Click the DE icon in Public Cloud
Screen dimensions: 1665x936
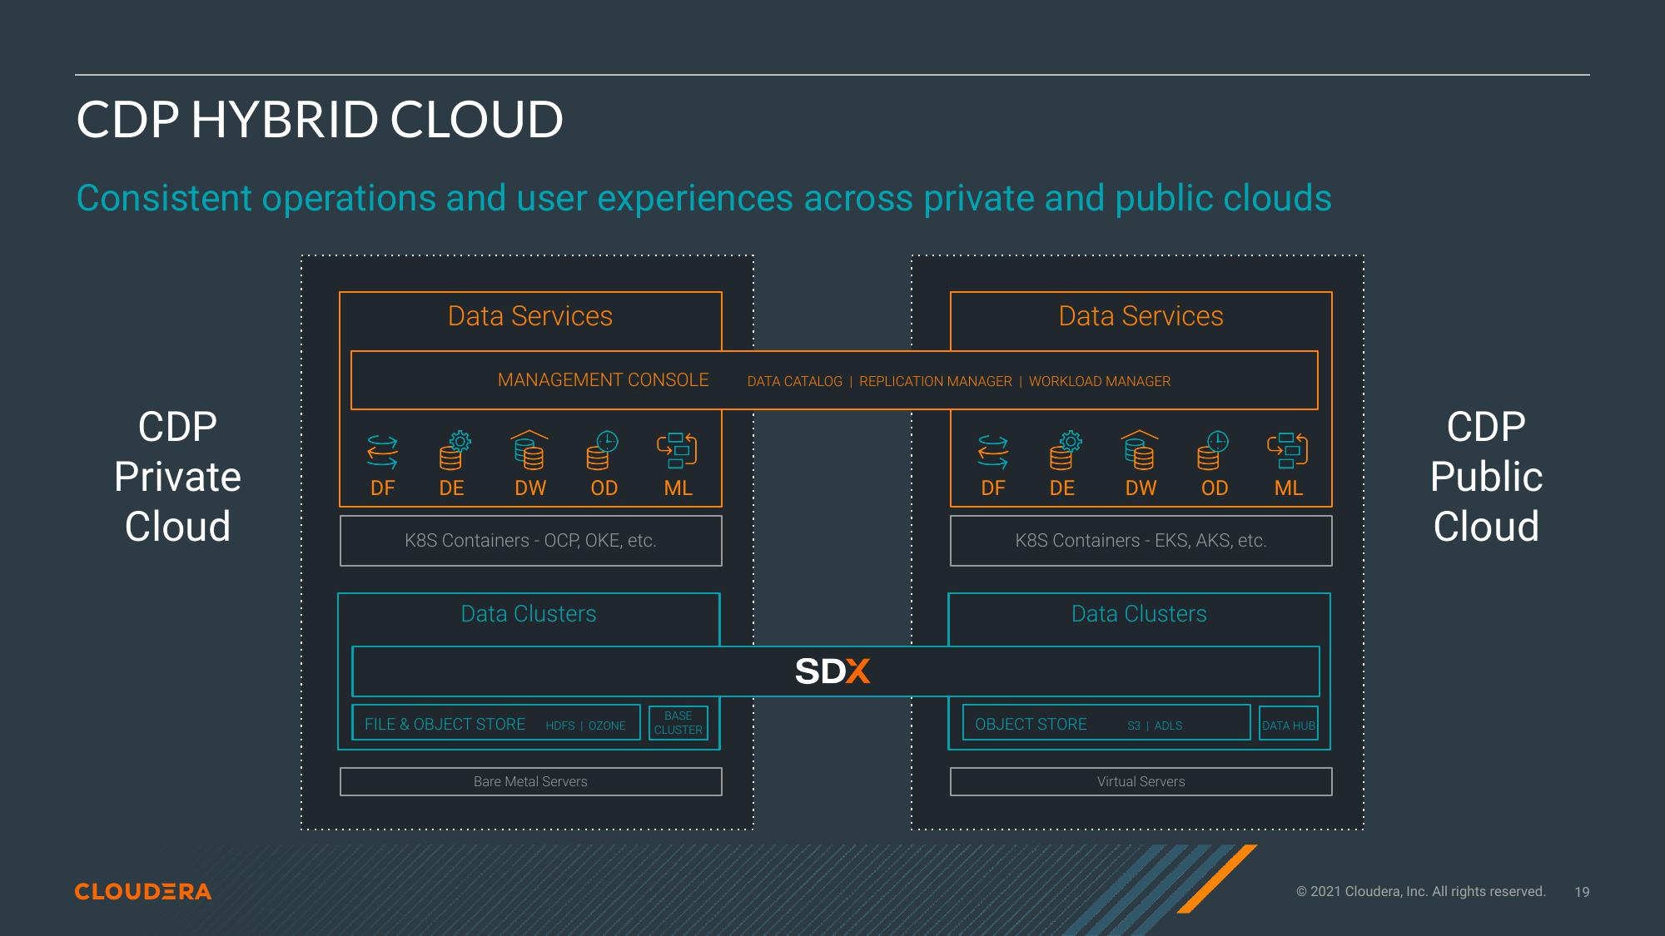(1066, 450)
